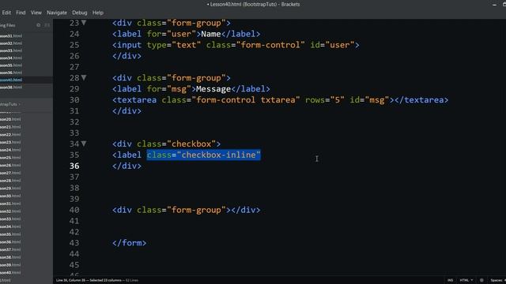Screen dimensions: 506x284
Task: Open the Find menu
Action: tap(21, 13)
